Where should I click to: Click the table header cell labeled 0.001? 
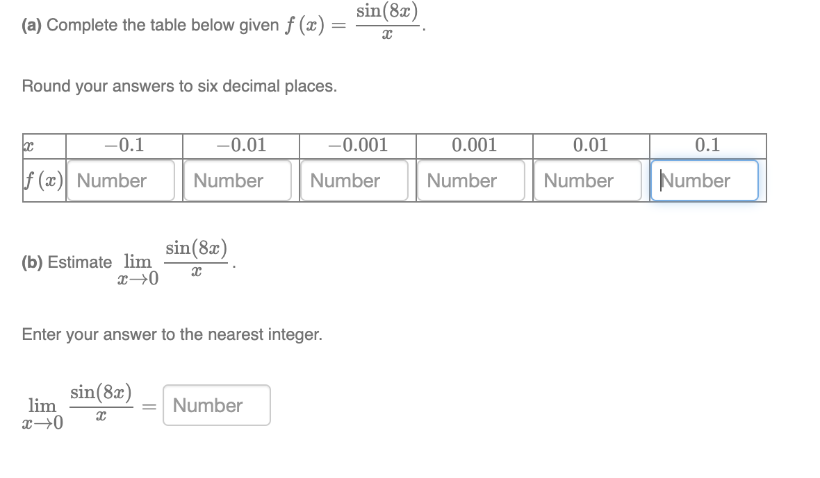tap(473, 146)
